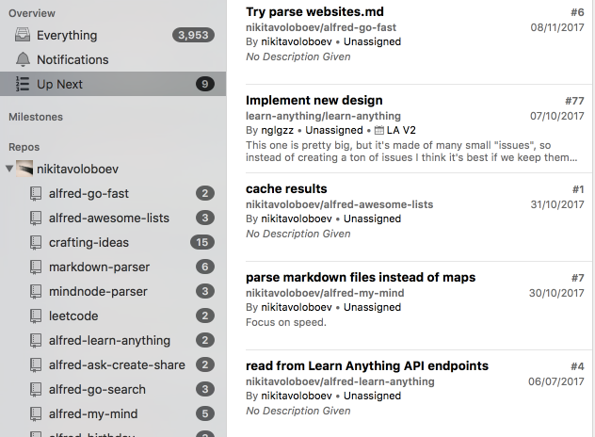The width and height of the screenshot is (595, 437).
Task: Open the Everything inbox icon
Action: [23, 35]
